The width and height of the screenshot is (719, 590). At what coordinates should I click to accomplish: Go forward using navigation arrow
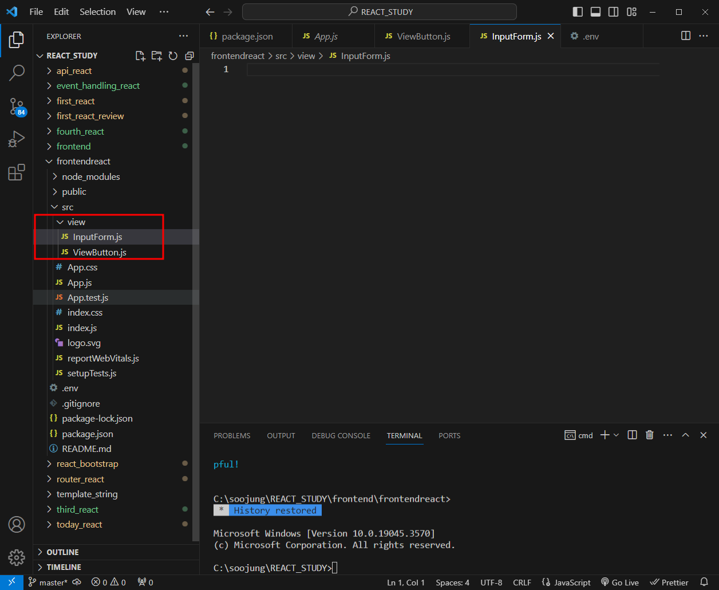coord(228,12)
